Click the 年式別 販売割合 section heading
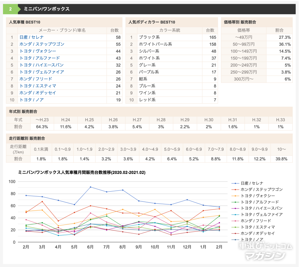299x267 pixels. [x=23, y=112]
